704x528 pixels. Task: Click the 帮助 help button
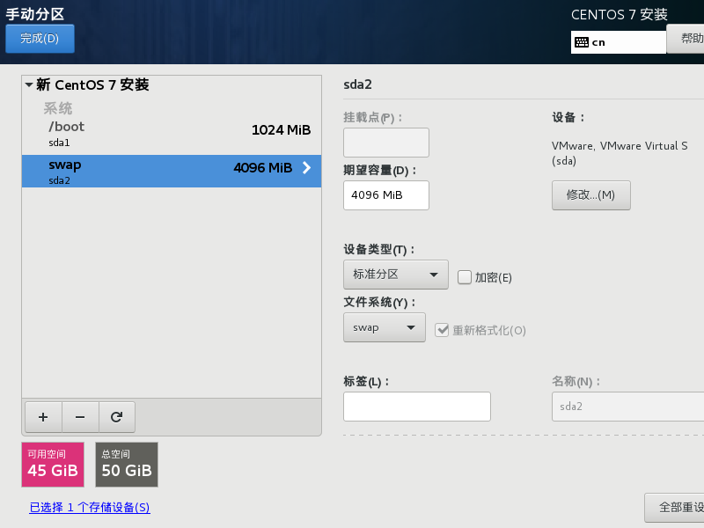[x=686, y=39]
